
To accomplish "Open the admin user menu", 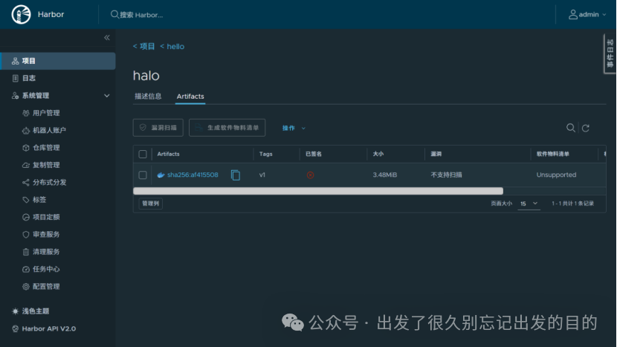I will pos(587,15).
